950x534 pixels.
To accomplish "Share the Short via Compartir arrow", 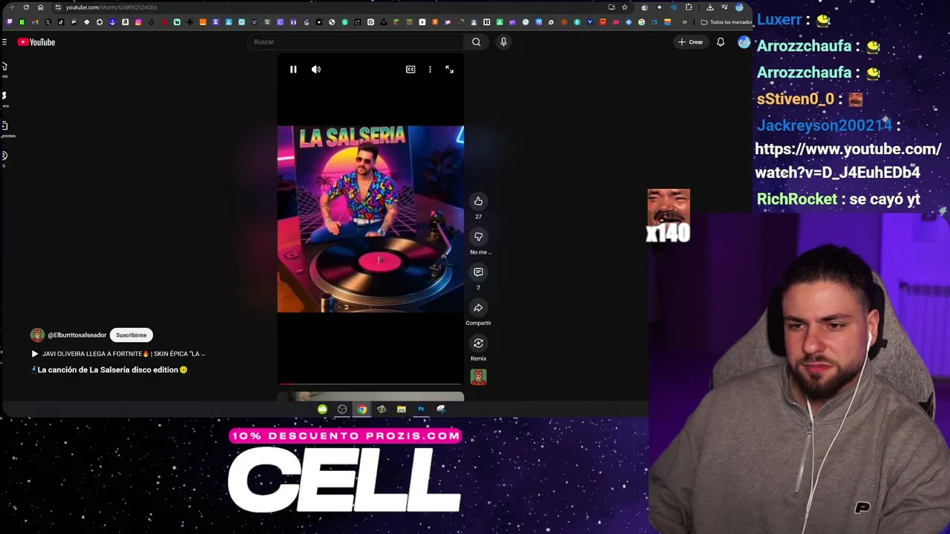I will [x=479, y=308].
